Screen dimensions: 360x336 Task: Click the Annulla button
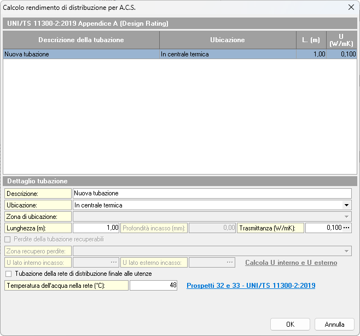click(334, 325)
